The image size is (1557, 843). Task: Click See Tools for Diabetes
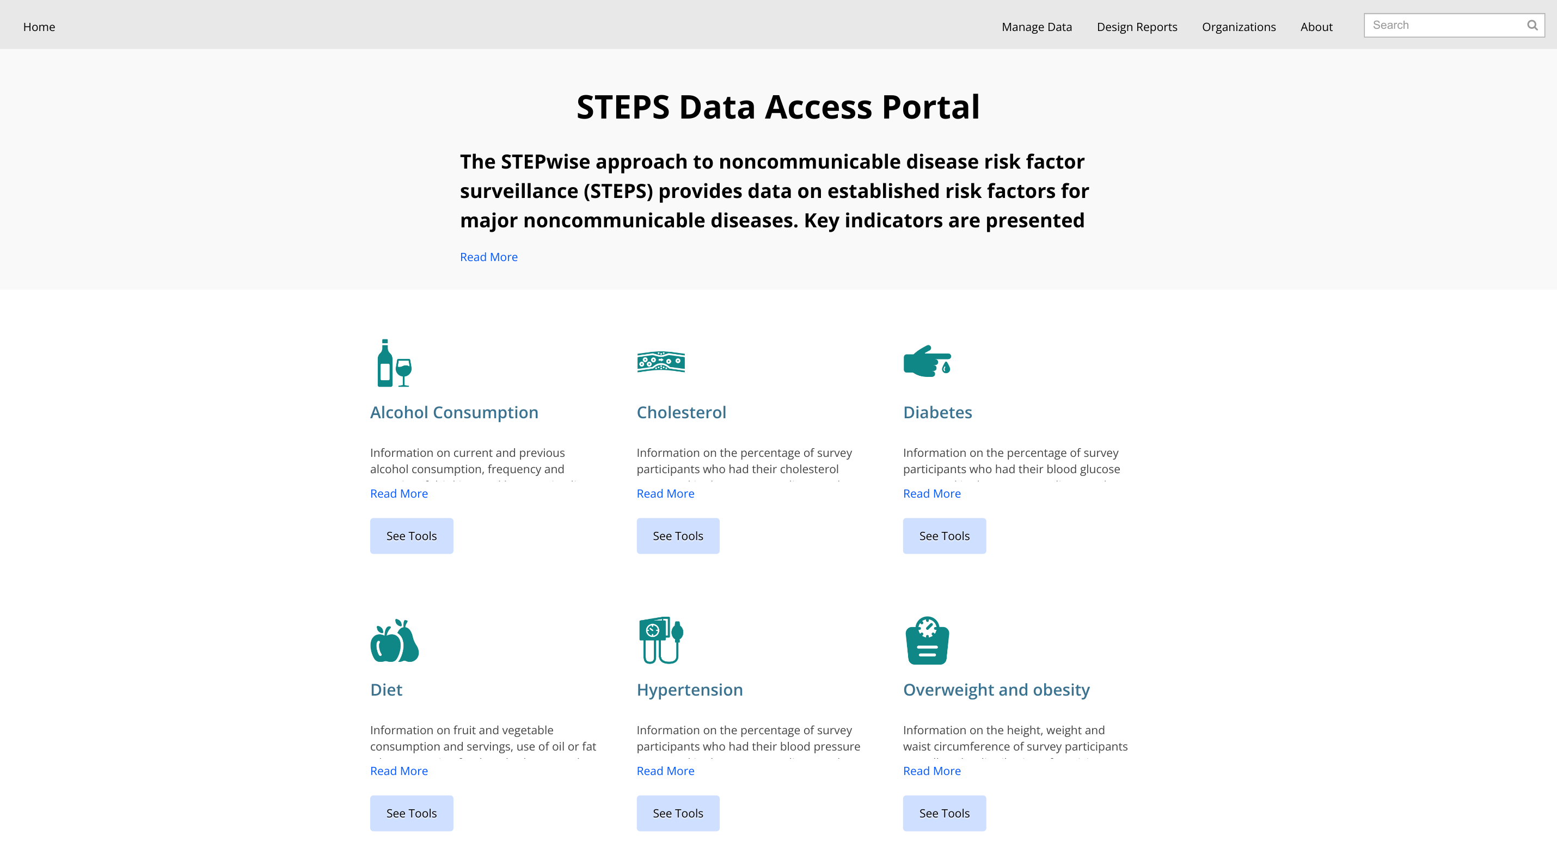tap(944, 536)
